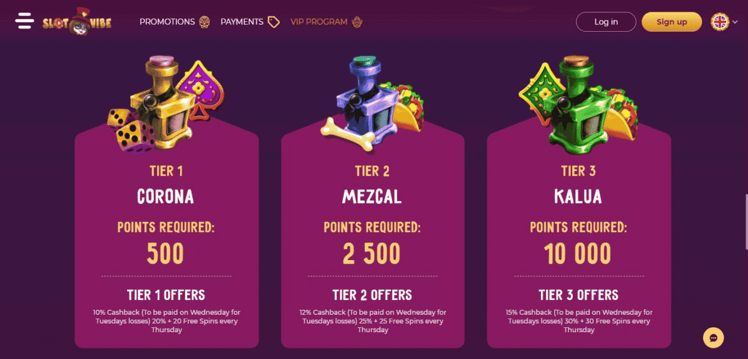Click the Corona tier title
This screenshot has width=748, height=359.
pyautogui.click(x=166, y=197)
